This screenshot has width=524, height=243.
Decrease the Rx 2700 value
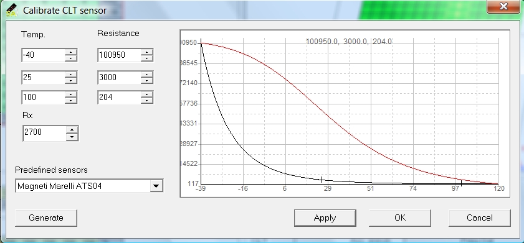tap(72, 136)
